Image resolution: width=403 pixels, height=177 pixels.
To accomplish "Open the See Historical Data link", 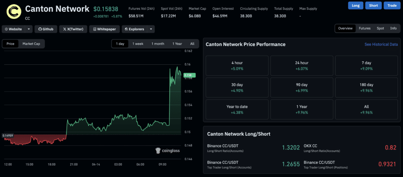I will pos(381,44).
